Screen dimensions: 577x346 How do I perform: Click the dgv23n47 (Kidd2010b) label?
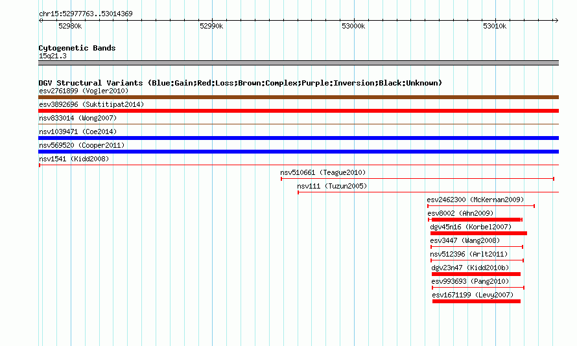click(470, 268)
